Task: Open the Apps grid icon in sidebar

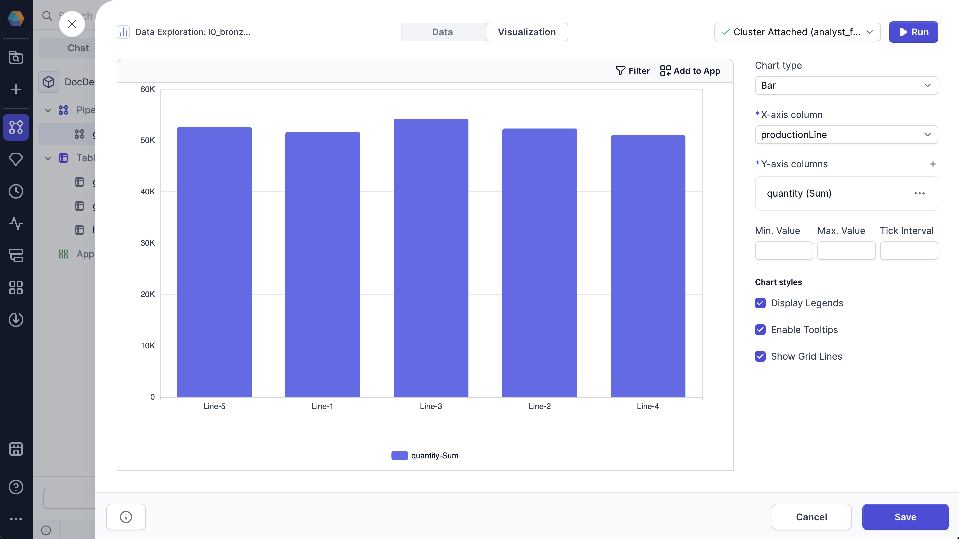Action: 16,287
